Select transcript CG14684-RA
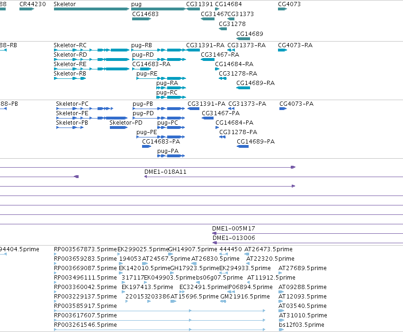This screenshot has width=403, height=332. pos(234,64)
